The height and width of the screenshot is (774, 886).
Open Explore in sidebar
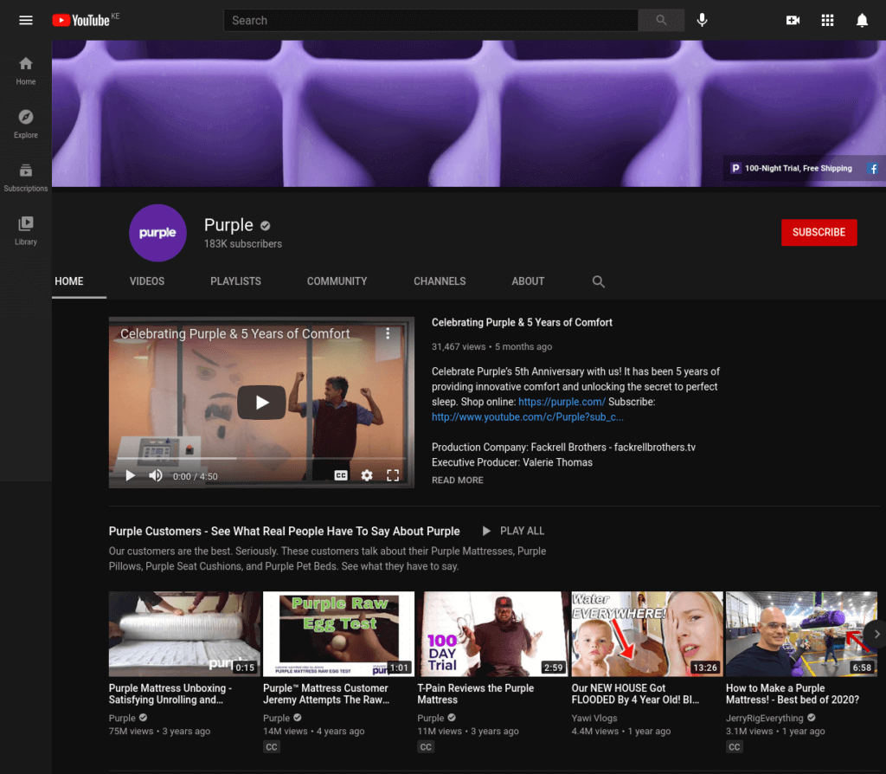(x=25, y=124)
